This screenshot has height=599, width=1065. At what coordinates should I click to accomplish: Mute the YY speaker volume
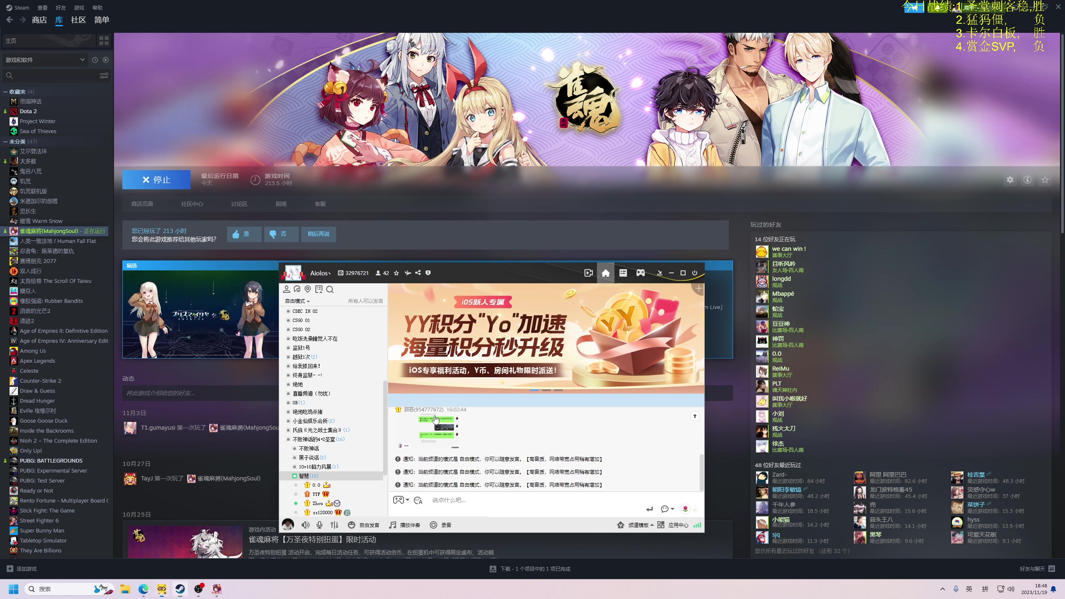305,525
